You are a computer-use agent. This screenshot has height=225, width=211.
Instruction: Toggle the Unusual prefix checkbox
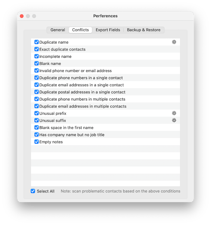pos(36,113)
